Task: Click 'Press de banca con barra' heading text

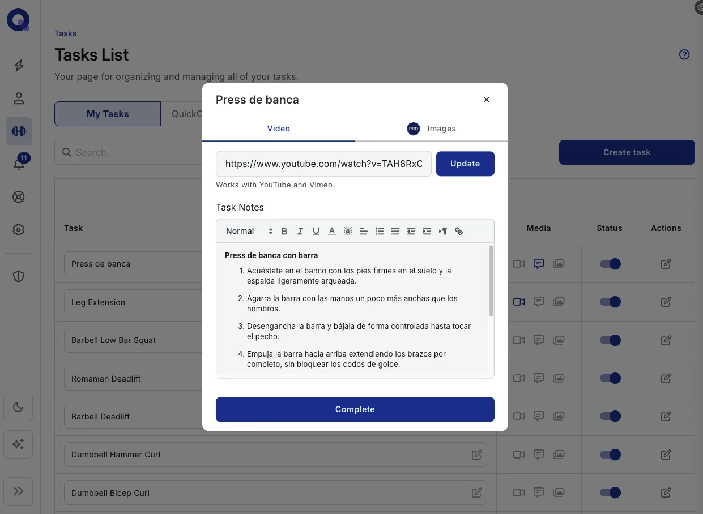Action: click(271, 255)
